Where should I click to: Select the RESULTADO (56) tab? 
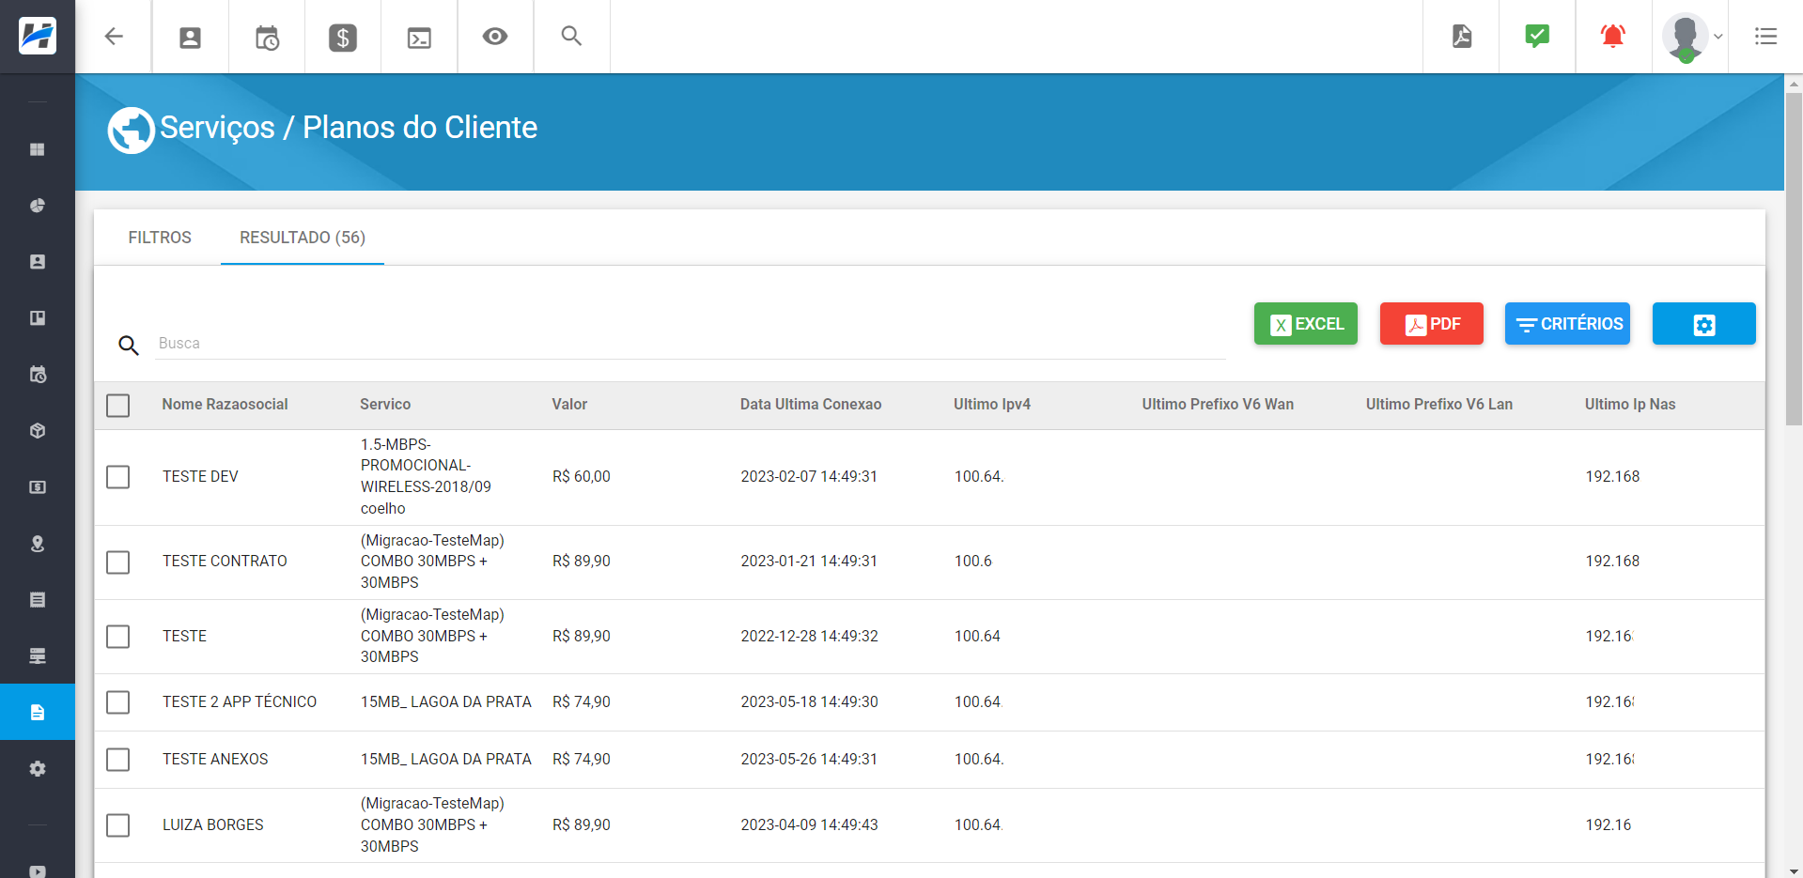(x=303, y=238)
